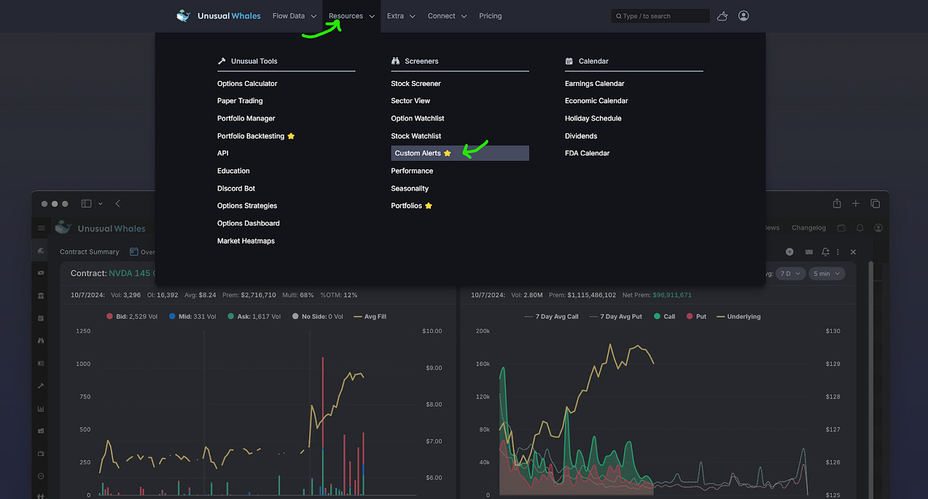The image size is (928, 499).
Task: Toggle the Mid volume legend series
Action: (x=194, y=316)
